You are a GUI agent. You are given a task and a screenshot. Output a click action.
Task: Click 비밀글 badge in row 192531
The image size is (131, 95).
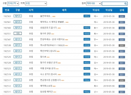click(x=87, y=51)
